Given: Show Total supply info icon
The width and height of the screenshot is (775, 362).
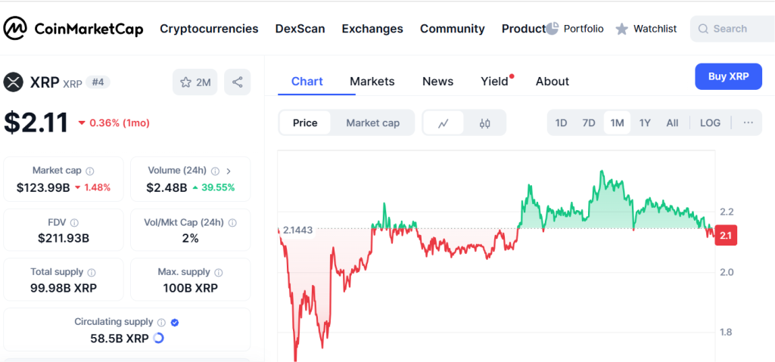Looking at the screenshot, I should click(x=92, y=272).
